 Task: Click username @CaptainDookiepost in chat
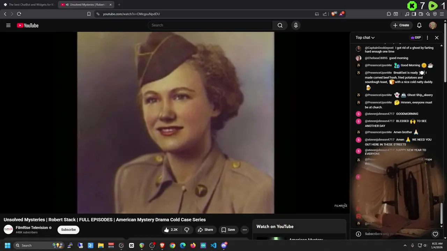[x=379, y=48]
